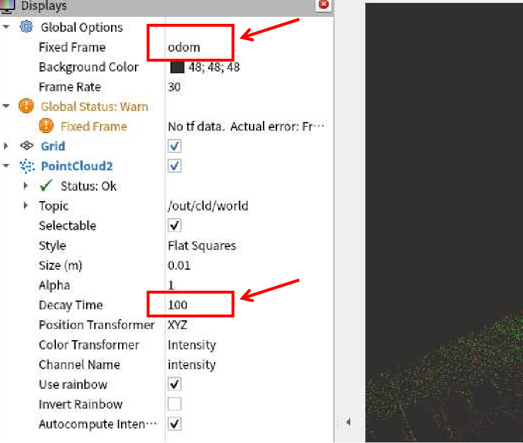Click the Global Options gear icon

(x=26, y=27)
